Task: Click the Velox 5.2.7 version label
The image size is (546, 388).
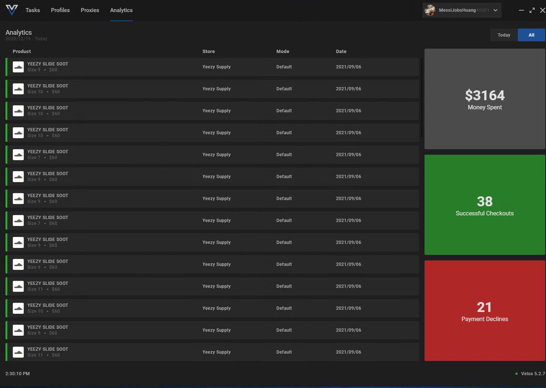Action: pyautogui.click(x=533, y=373)
